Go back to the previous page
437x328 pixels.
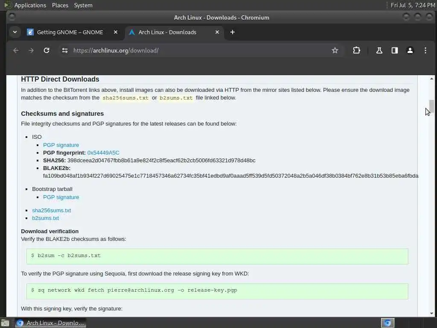[x=16, y=50]
